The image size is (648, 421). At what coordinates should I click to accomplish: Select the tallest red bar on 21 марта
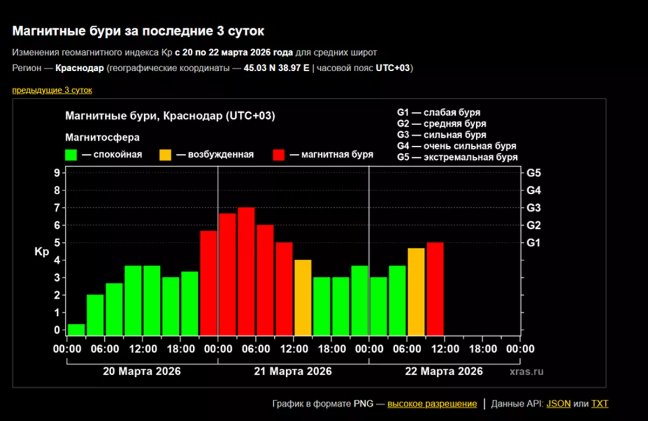pos(246,270)
